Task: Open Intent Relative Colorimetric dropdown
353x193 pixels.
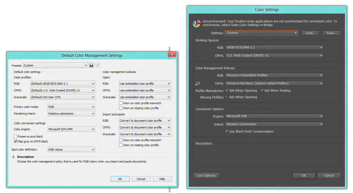Action: click(x=274, y=124)
